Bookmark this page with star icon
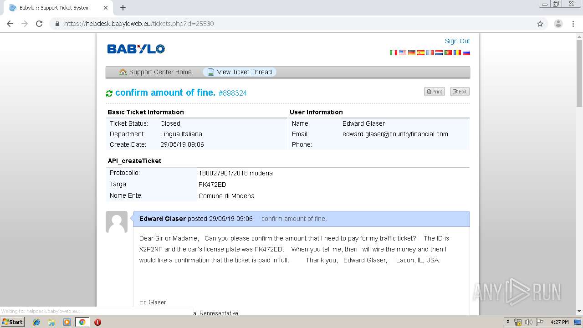Screen dimensions: 583x328 point(540,24)
